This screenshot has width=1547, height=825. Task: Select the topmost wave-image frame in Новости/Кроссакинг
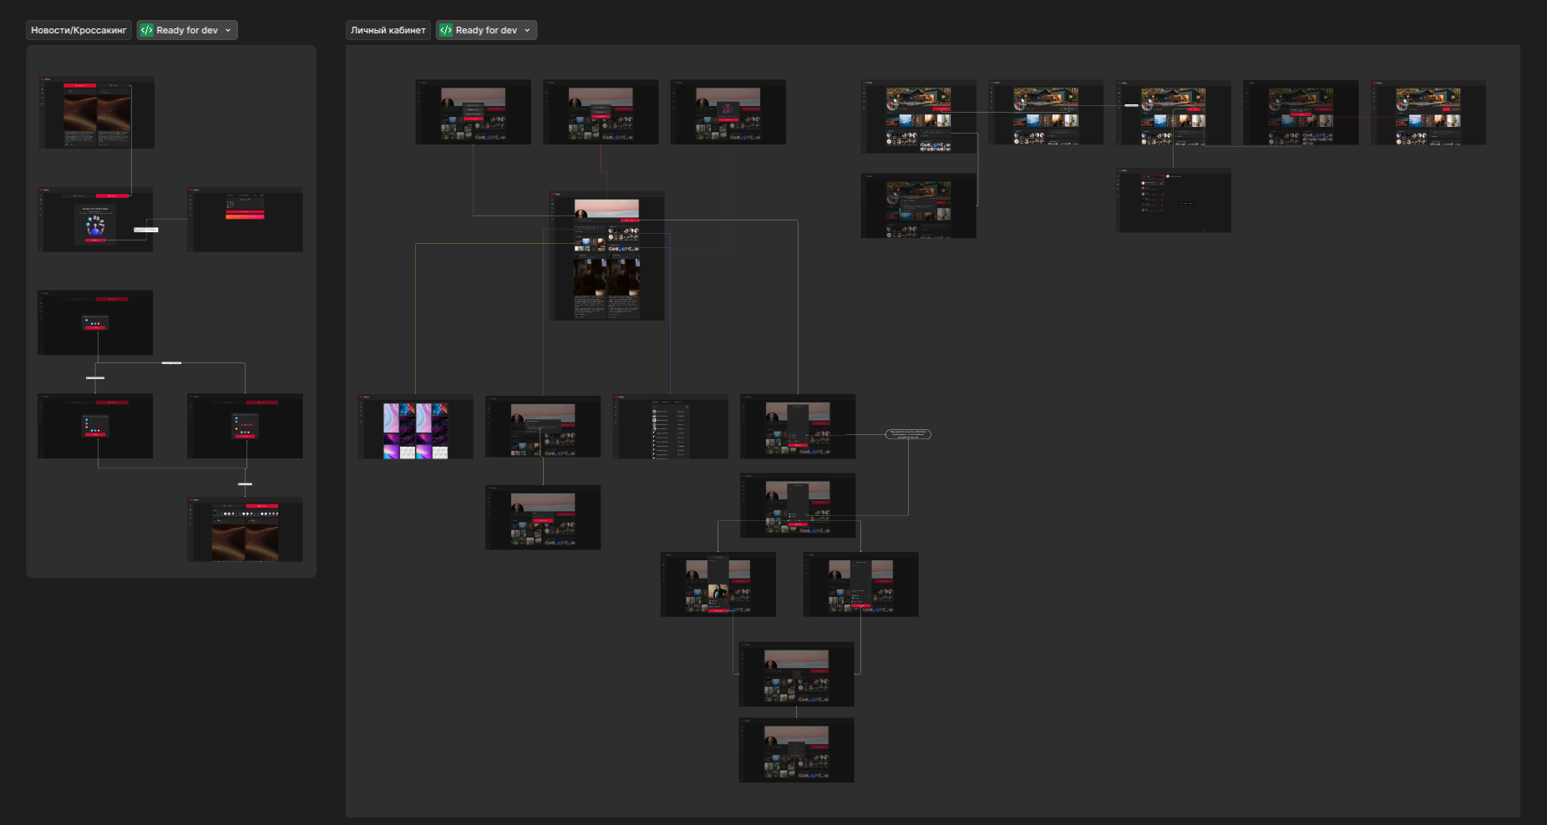[x=96, y=113]
